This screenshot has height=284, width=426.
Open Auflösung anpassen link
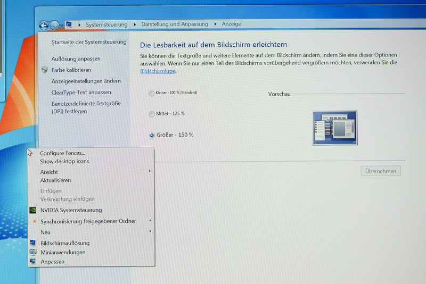(76, 59)
